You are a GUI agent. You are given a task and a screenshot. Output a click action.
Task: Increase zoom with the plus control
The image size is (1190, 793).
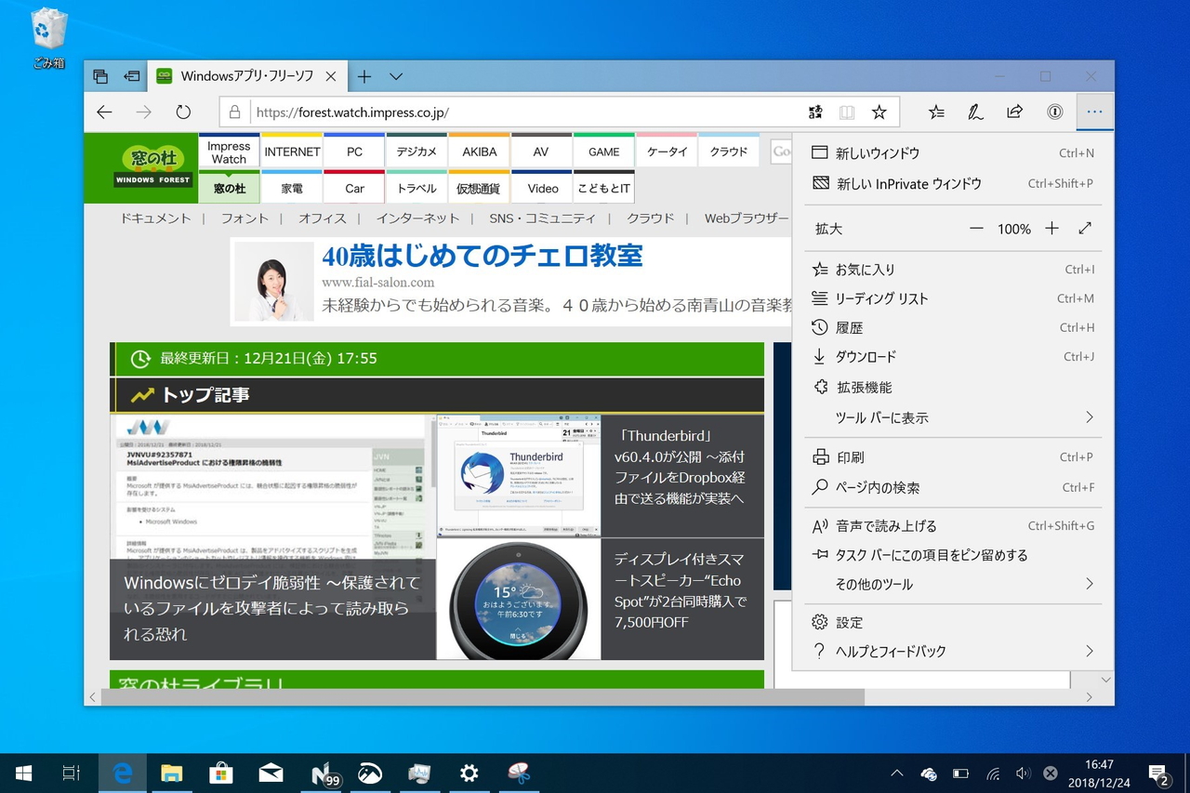pos(1051,228)
